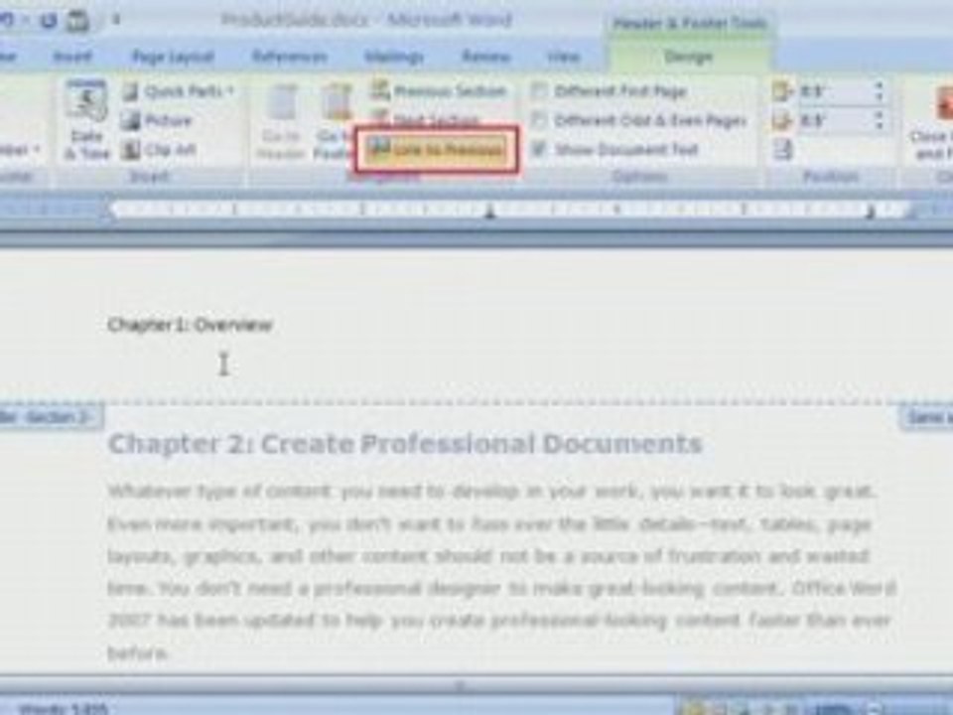The width and height of the screenshot is (953, 715).
Task: Click the Chapter 1: Overview header text
Action: pyautogui.click(x=191, y=326)
